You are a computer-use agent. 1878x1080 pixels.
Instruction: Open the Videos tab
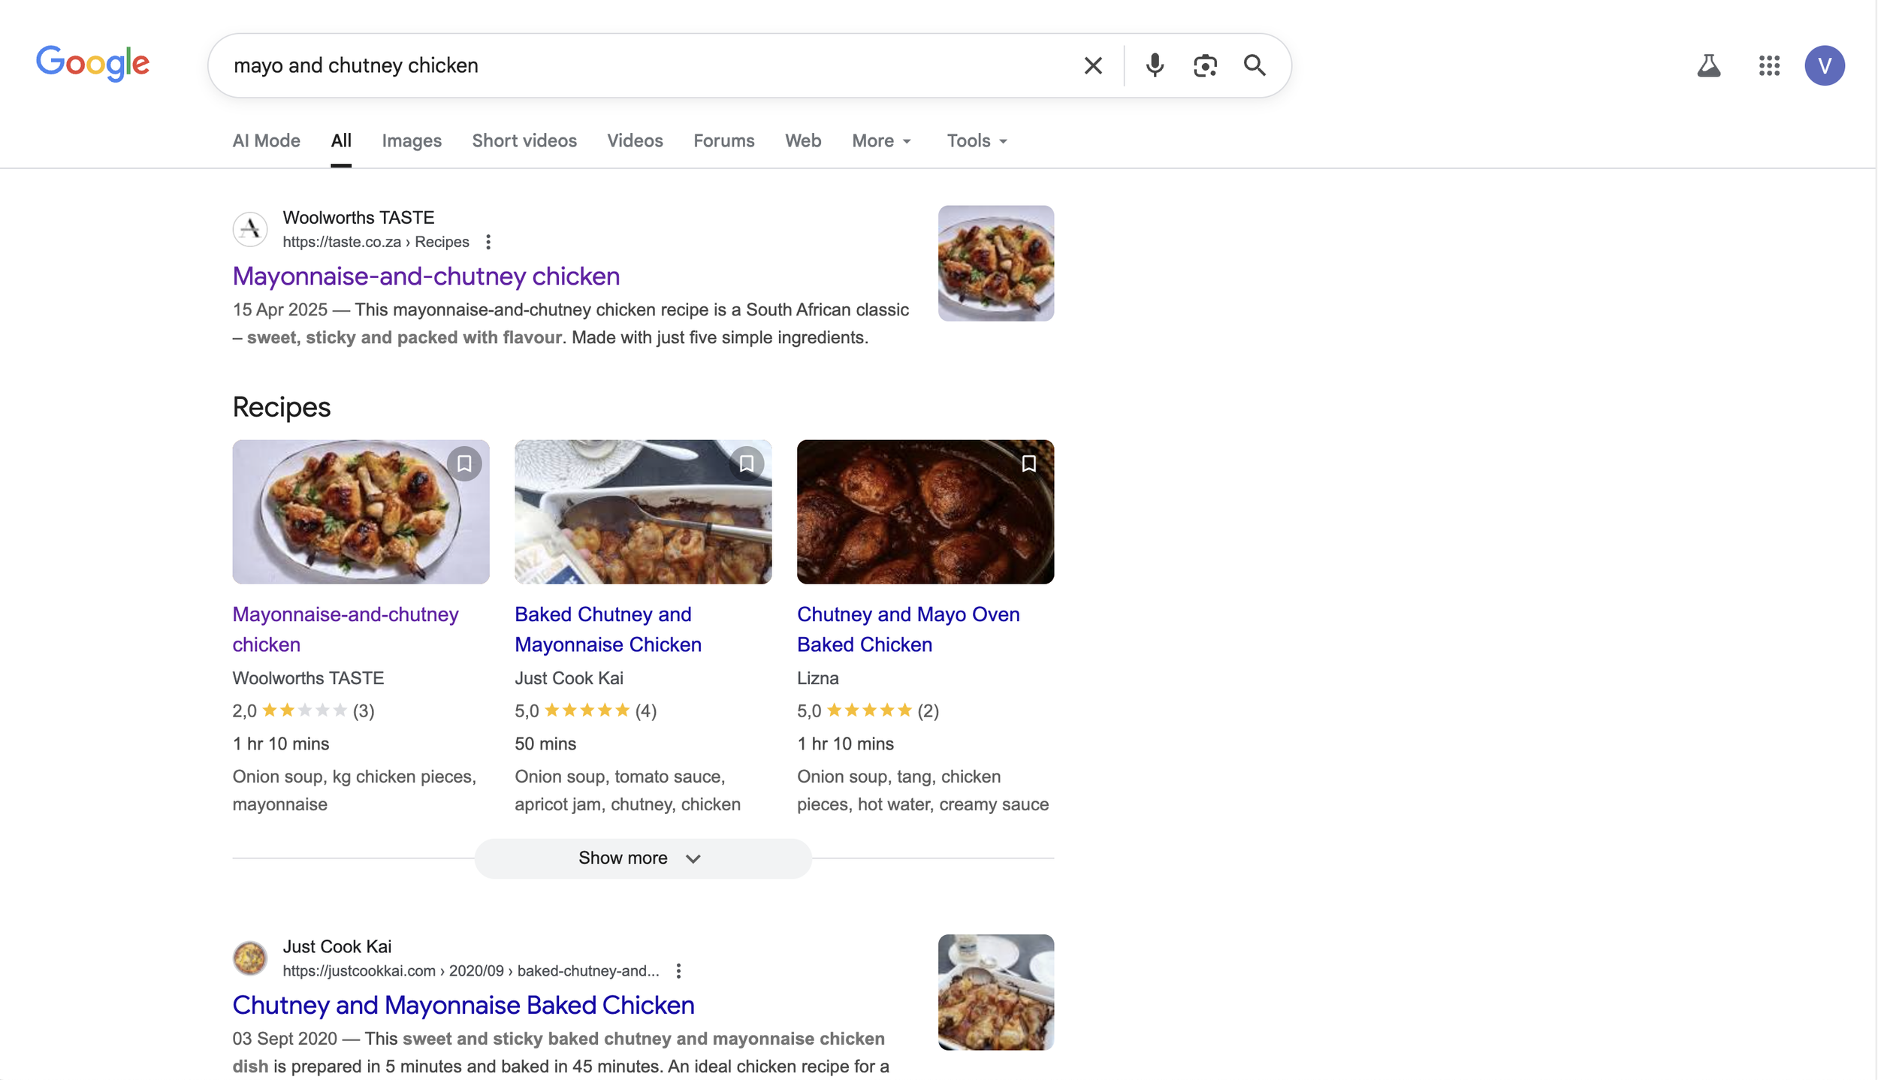(x=635, y=141)
